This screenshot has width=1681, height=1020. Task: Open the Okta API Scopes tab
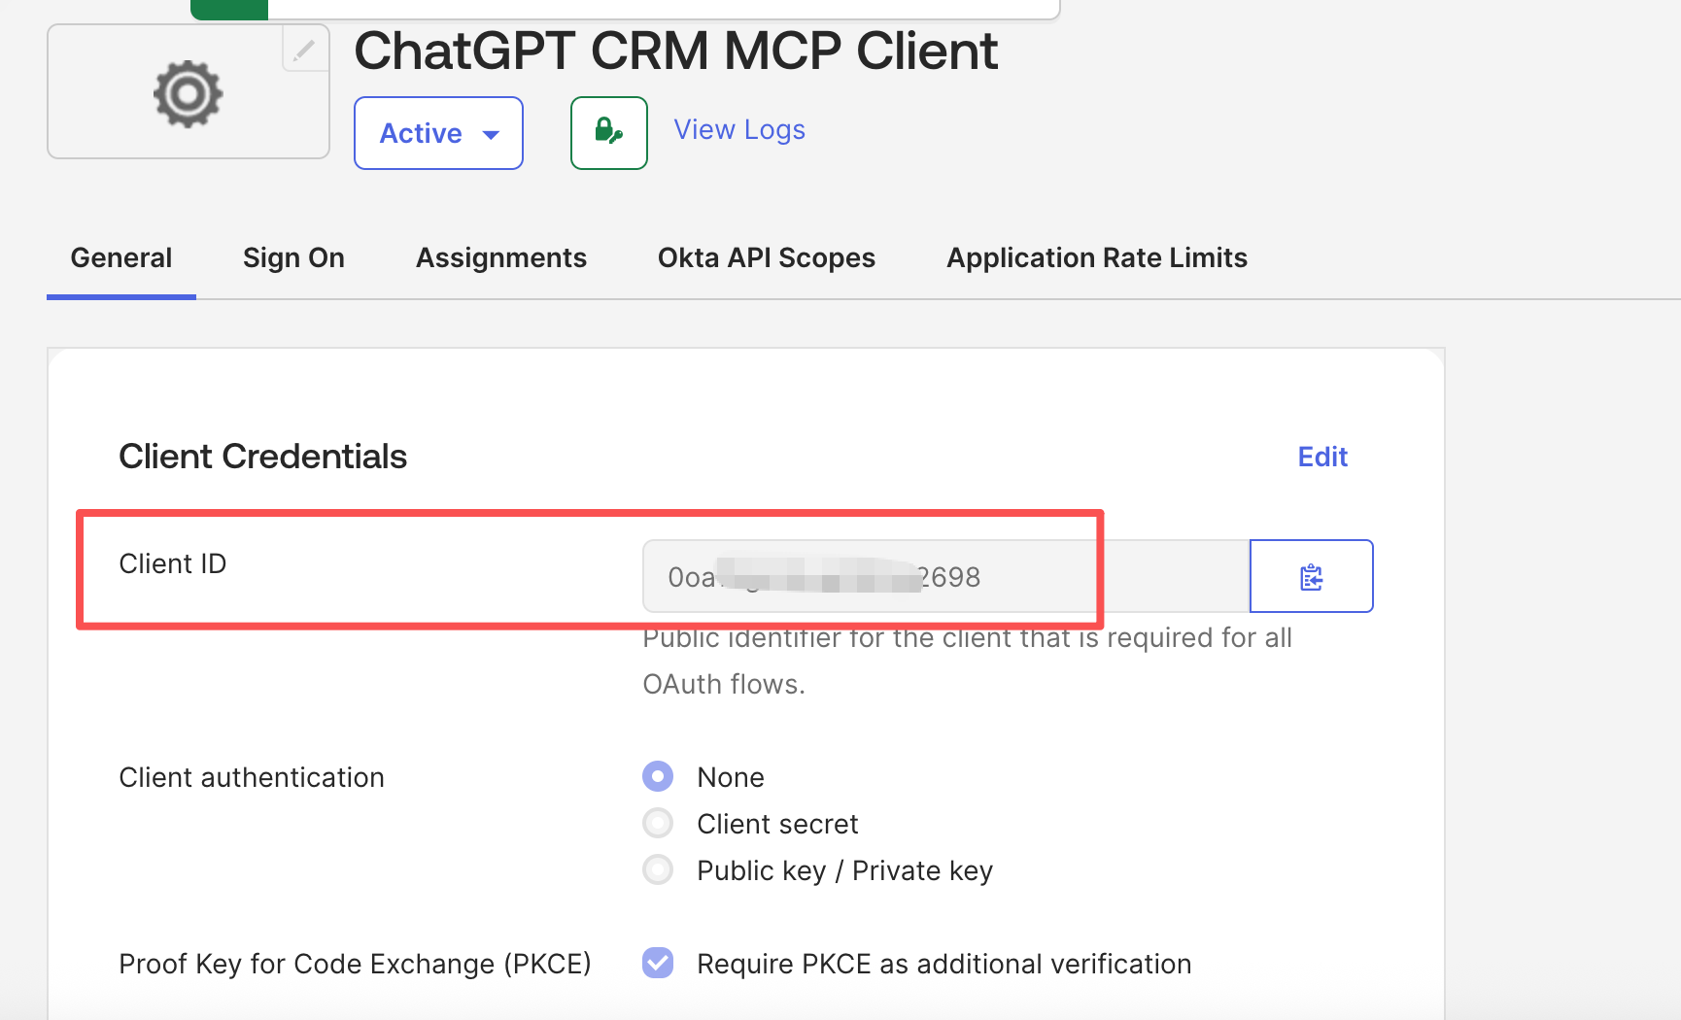(767, 257)
